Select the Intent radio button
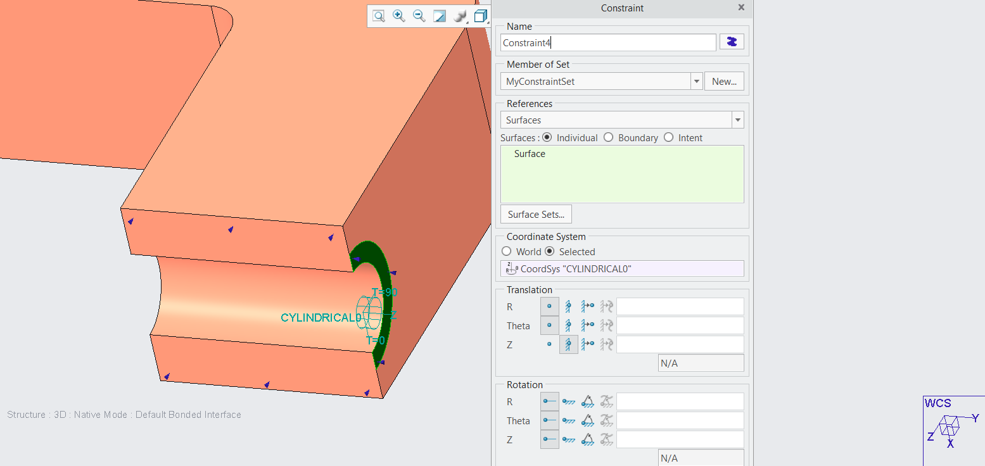Image resolution: width=985 pixels, height=466 pixels. (668, 137)
